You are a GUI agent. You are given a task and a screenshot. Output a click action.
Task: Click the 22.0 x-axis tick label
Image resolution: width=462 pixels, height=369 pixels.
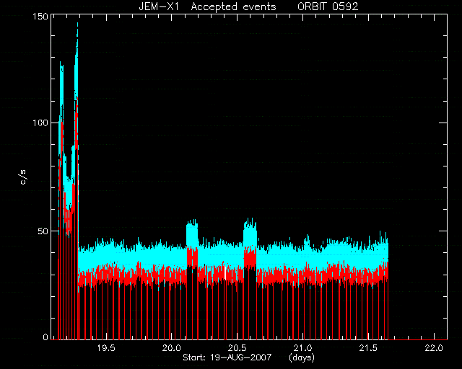pos(434,348)
